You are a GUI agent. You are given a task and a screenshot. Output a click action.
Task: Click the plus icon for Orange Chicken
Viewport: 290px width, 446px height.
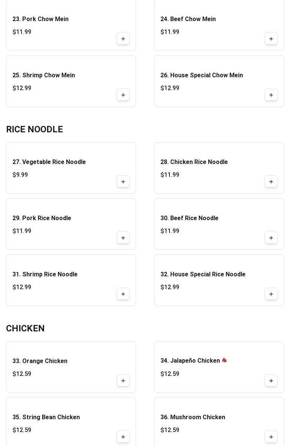click(123, 380)
